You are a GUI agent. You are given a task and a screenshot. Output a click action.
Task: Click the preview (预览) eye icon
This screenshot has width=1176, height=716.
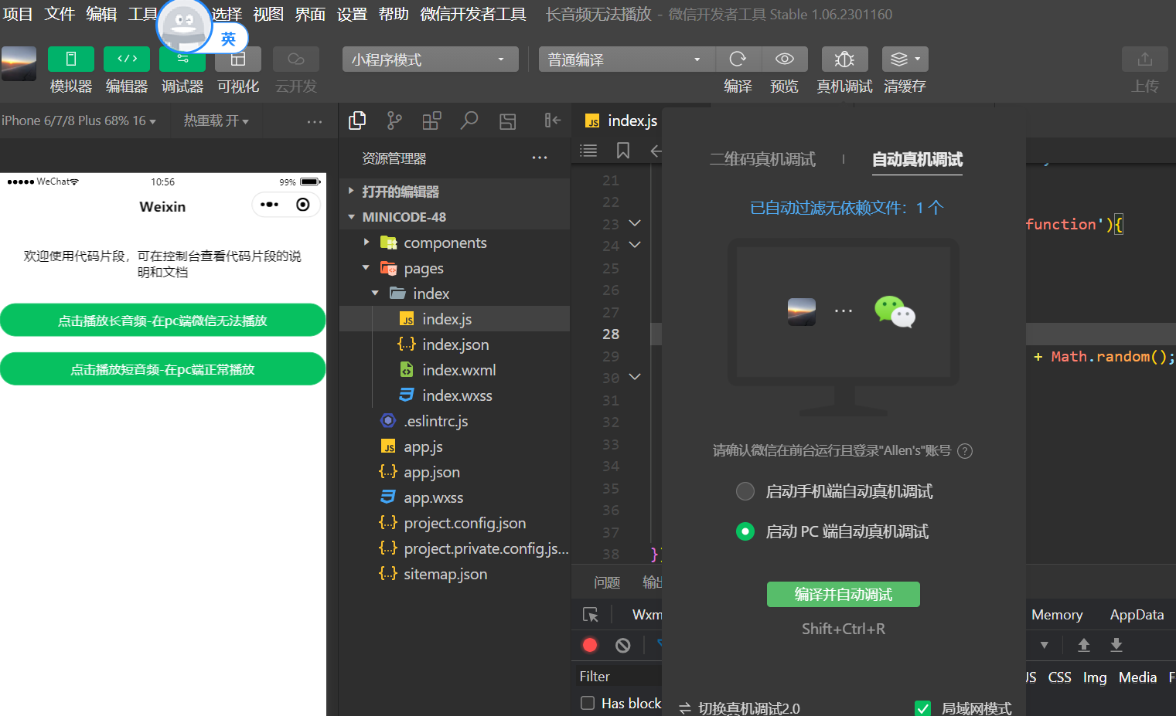pyautogui.click(x=785, y=59)
